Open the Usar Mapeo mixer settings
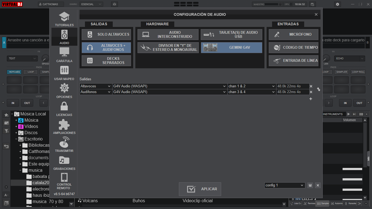The width and height of the screenshot is (372, 209). pyautogui.click(x=64, y=73)
